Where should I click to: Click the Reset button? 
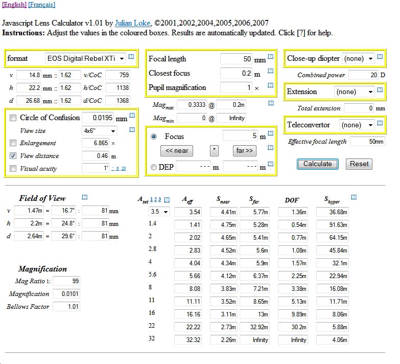click(x=359, y=164)
